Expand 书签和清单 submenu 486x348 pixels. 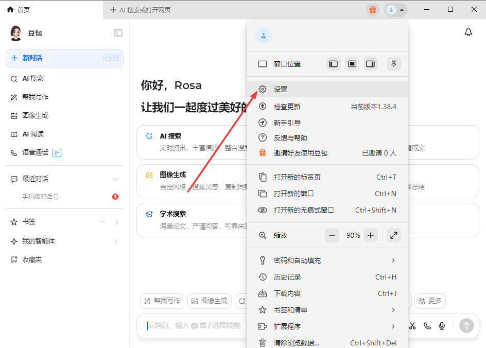[327, 310]
